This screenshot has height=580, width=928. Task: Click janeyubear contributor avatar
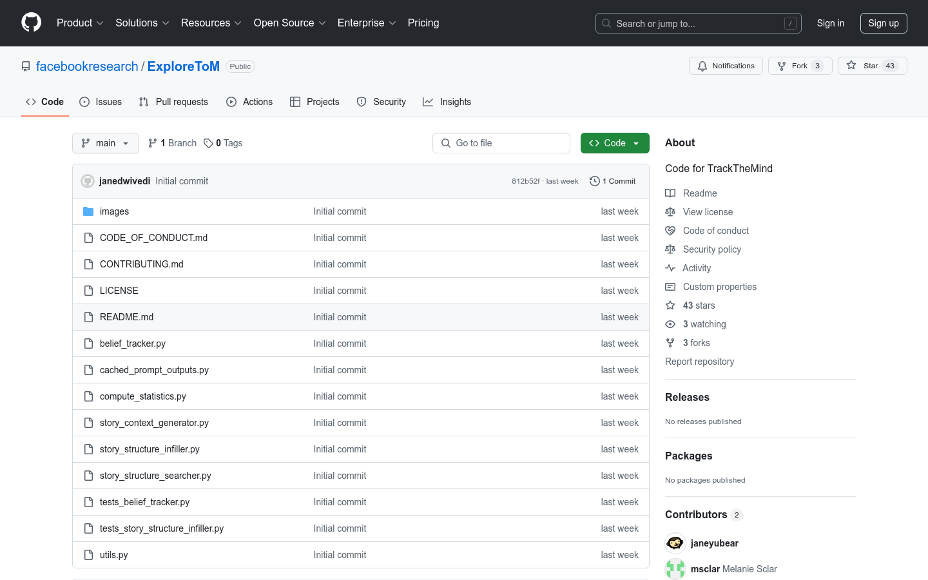coord(675,543)
